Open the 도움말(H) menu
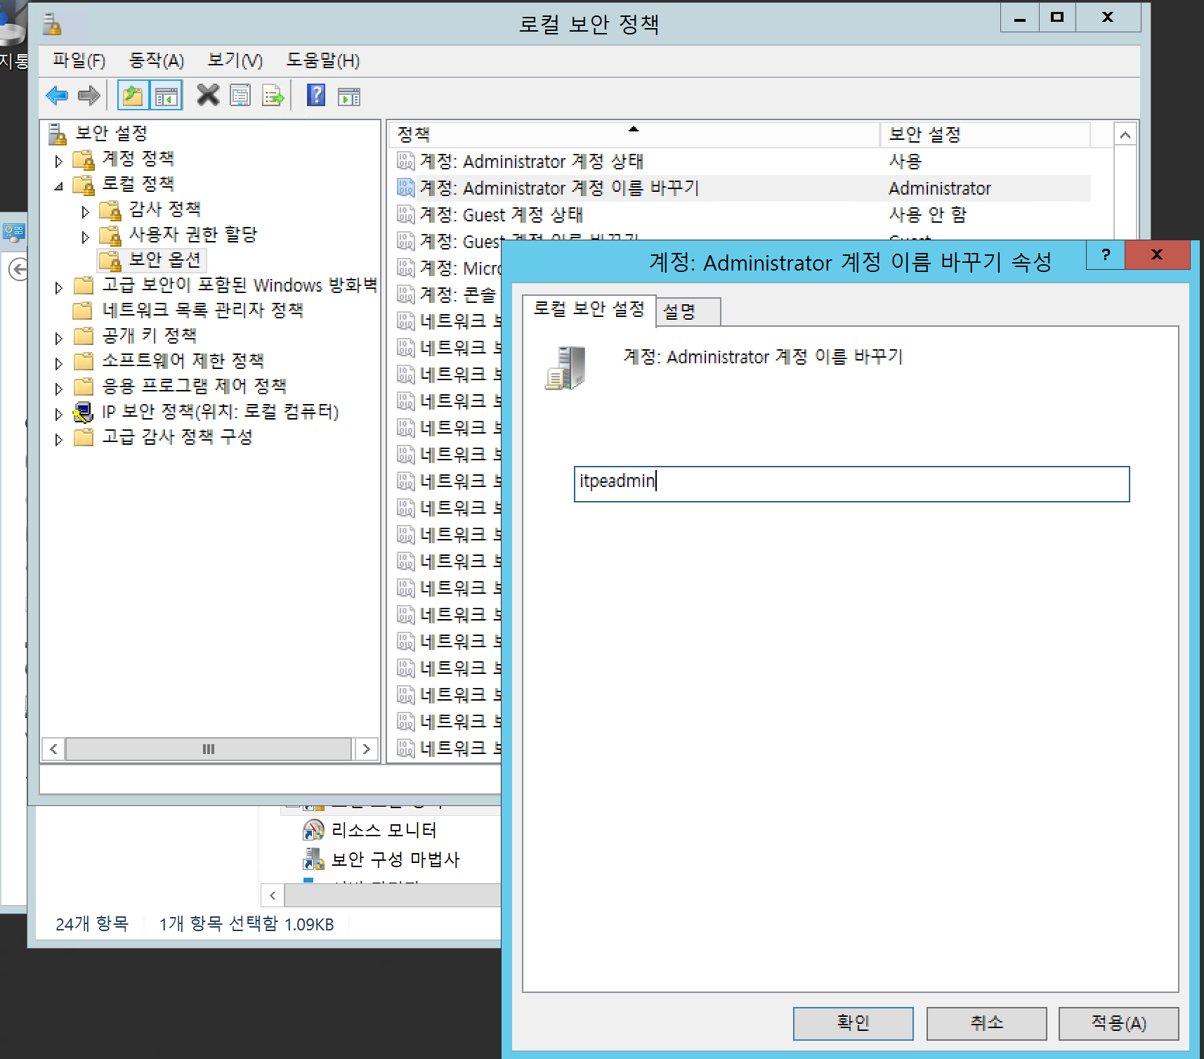 tap(322, 60)
